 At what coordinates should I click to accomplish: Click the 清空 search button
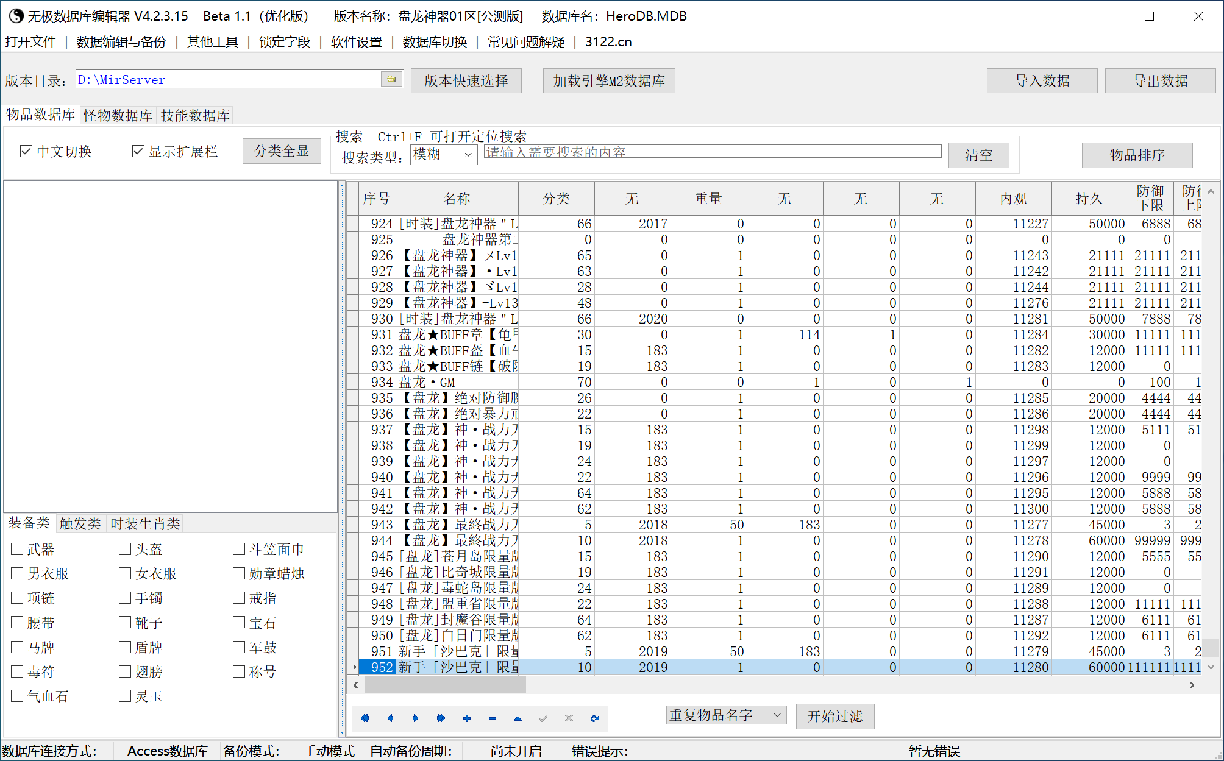978,155
